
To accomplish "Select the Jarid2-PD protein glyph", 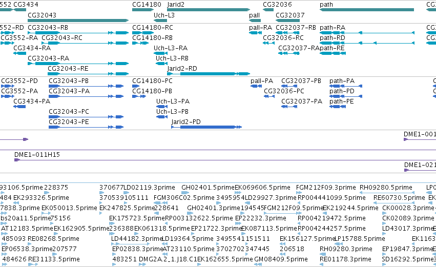I will pyautogui.click(x=206, y=127).
